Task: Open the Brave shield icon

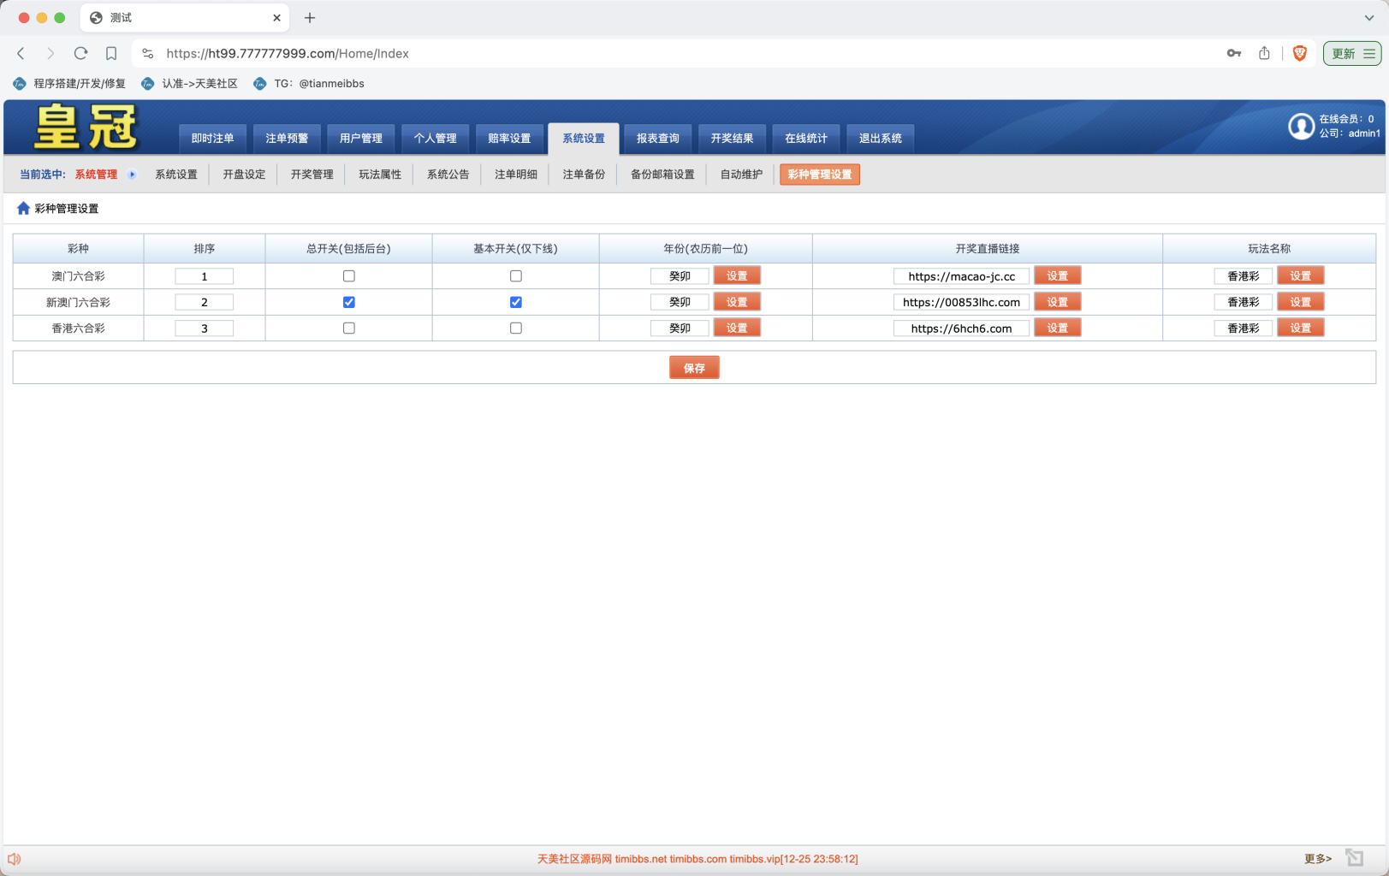Action: pos(1299,53)
